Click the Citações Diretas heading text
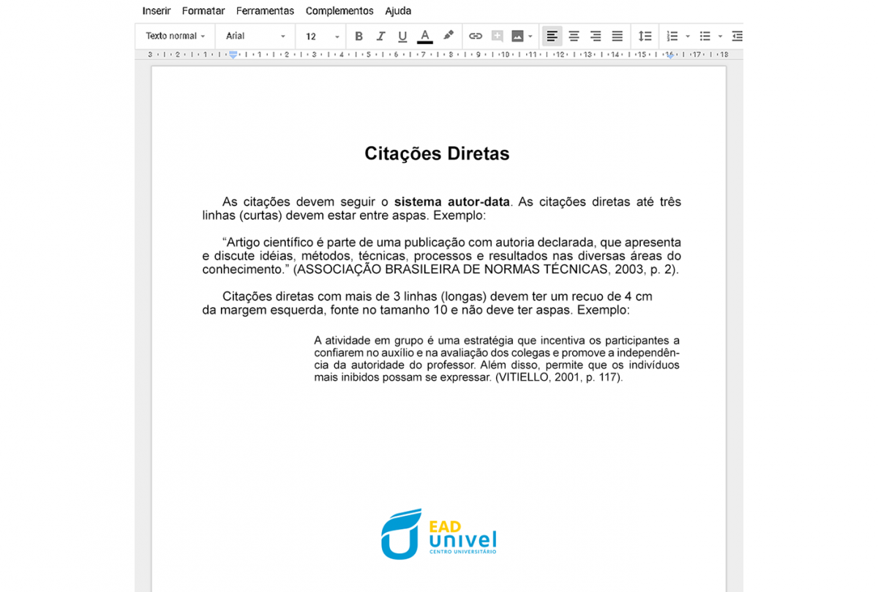Image resolution: width=878 pixels, height=592 pixels. (x=437, y=153)
